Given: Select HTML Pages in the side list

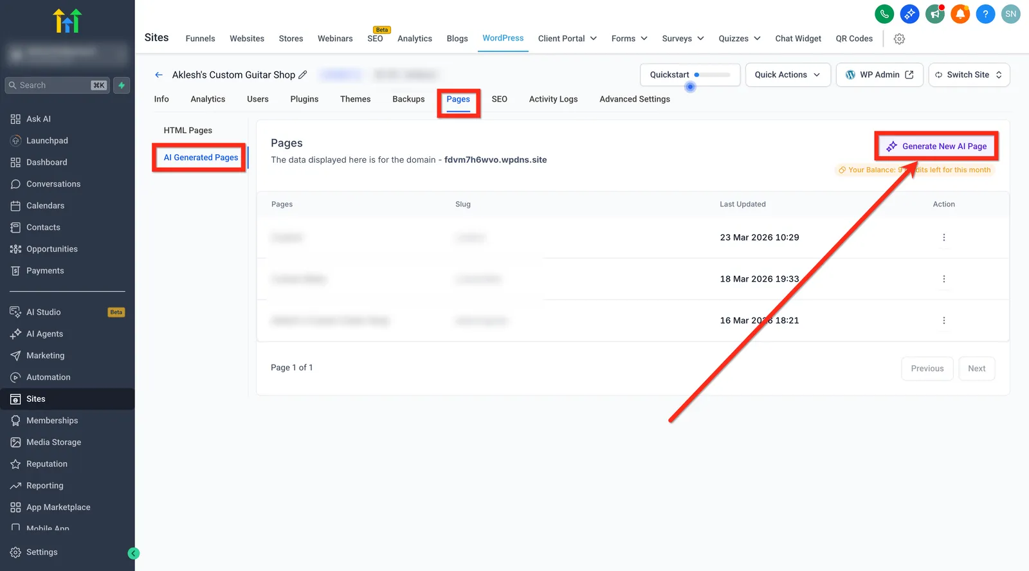Looking at the screenshot, I should (x=188, y=131).
